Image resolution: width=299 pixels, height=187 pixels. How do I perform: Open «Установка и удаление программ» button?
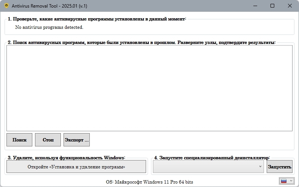point(76,167)
